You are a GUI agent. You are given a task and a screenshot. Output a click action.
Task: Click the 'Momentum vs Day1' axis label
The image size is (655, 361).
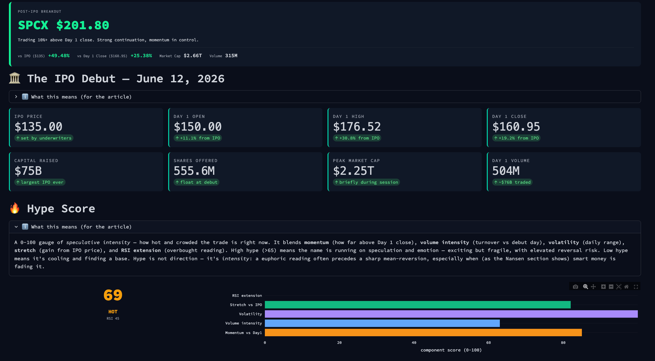click(244, 333)
